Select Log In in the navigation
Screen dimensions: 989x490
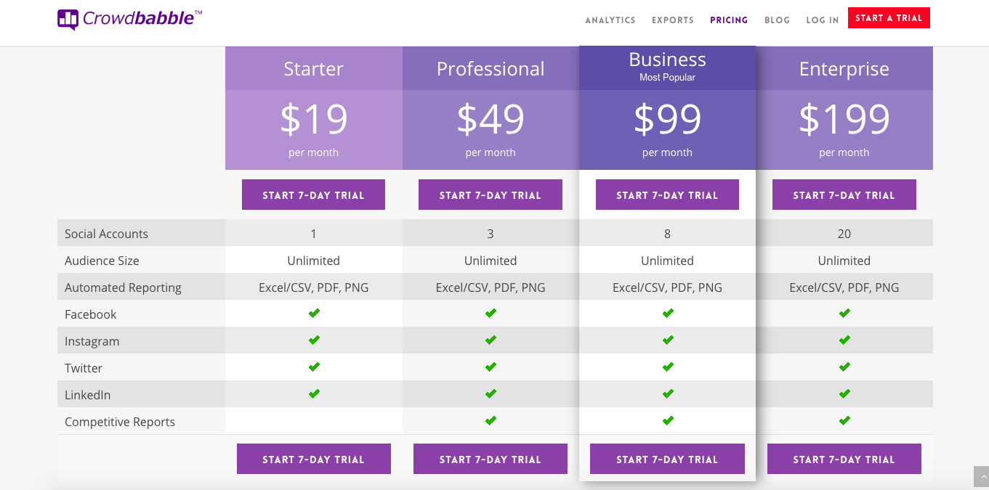[823, 20]
